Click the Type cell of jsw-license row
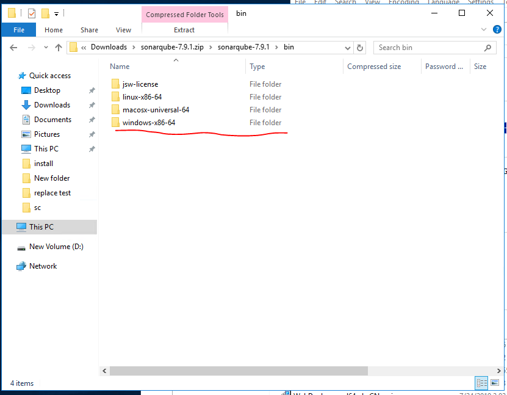Screen dimensions: 507x395 pos(265,84)
